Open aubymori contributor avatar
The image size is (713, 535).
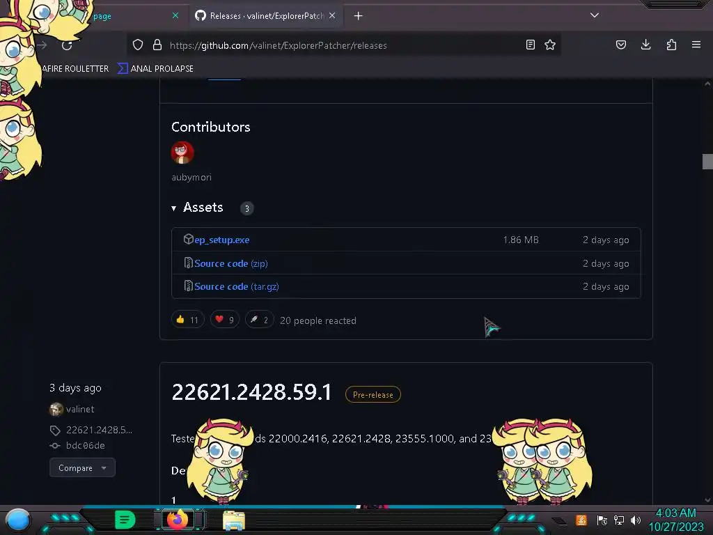182,153
